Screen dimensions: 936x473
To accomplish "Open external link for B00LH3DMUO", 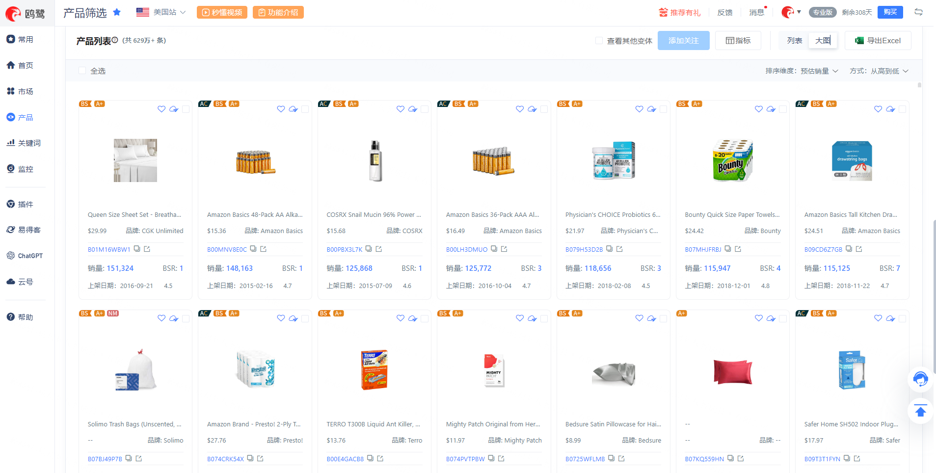I will coord(504,249).
